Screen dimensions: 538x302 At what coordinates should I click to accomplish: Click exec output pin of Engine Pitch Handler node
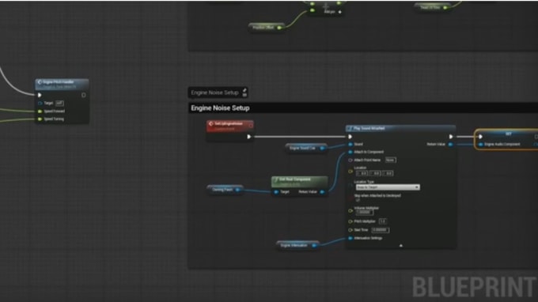pos(83,95)
